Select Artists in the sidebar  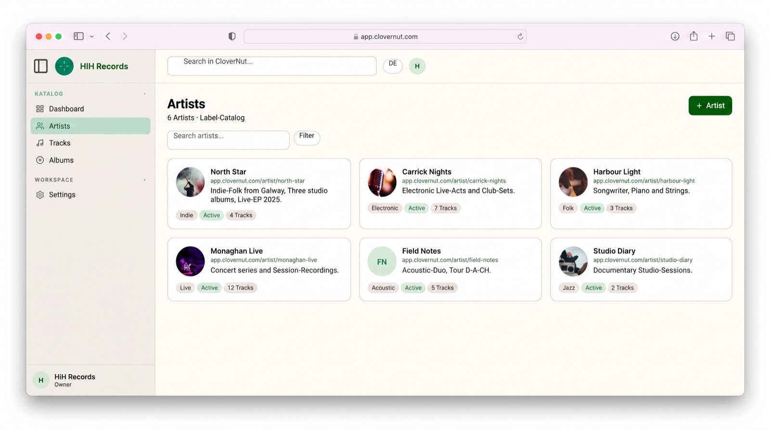pyautogui.click(x=90, y=126)
